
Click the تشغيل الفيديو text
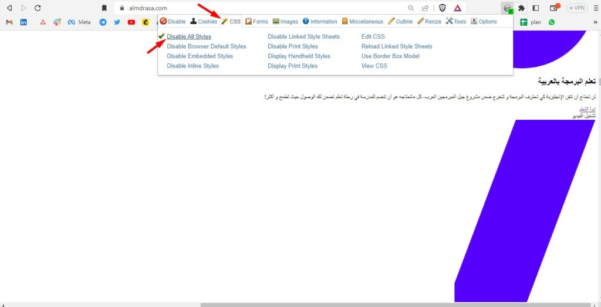click(584, 116)
